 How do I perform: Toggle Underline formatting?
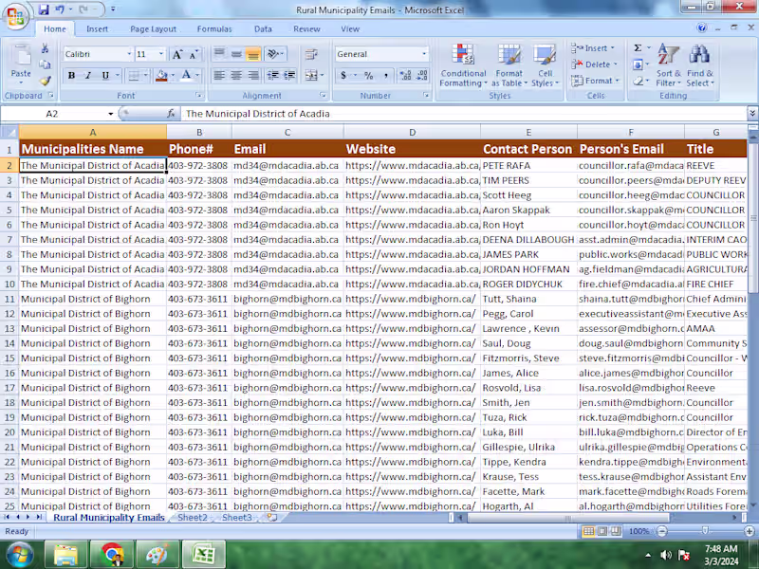click(105, 76)
